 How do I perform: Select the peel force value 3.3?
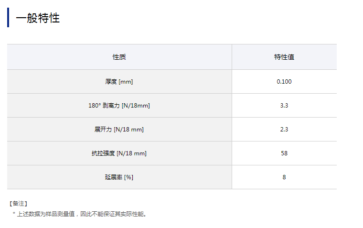pos(284,106)
